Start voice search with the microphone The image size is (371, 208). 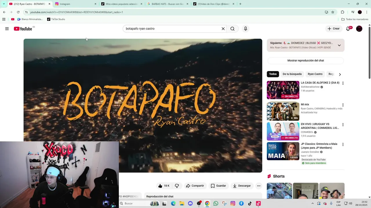point(245,29)
